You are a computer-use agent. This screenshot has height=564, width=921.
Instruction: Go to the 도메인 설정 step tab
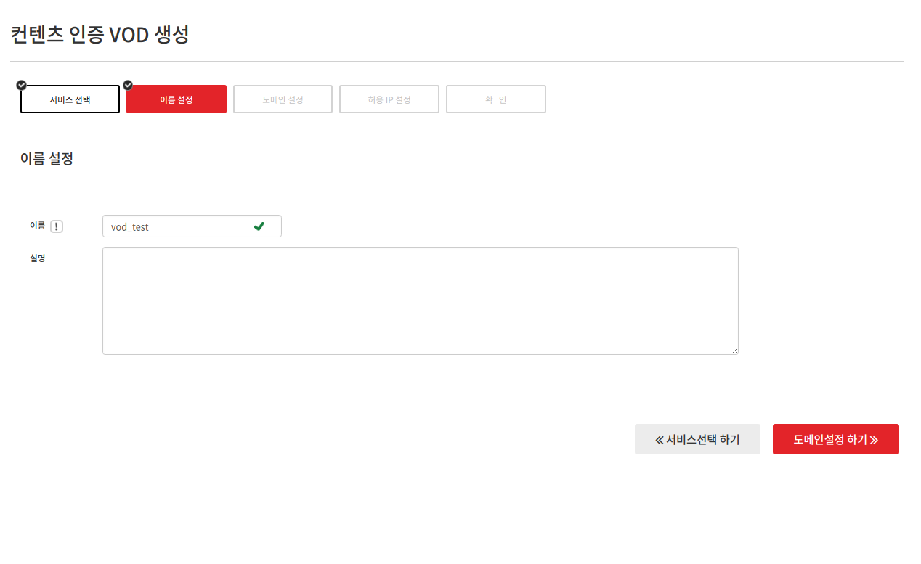[x=283, y=99]
